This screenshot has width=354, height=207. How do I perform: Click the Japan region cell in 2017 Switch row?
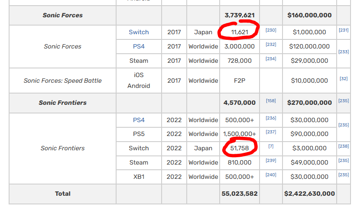coord(203,32)
